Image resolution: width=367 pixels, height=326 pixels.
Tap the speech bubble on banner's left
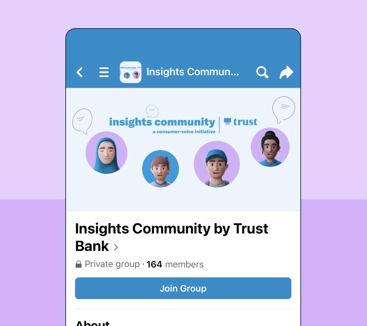[x=82, y=121]
